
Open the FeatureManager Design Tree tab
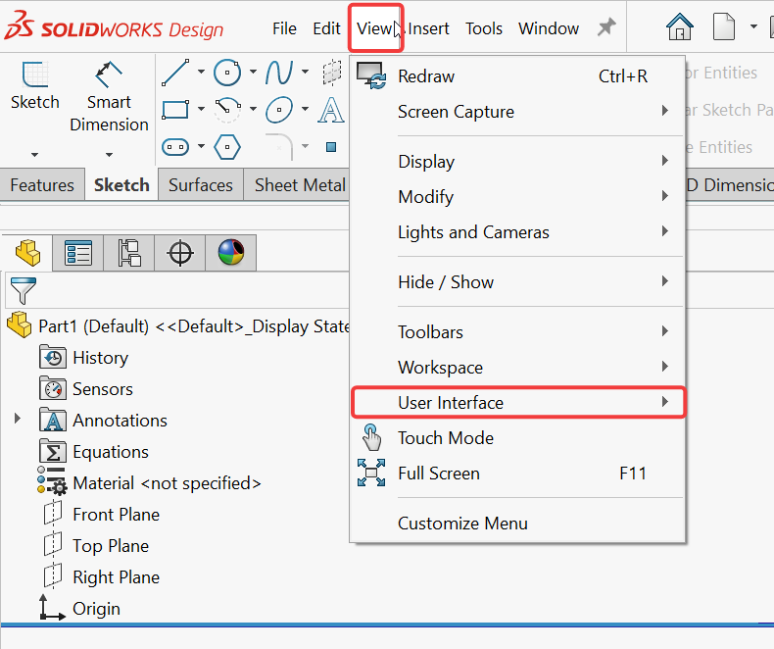tap(27, 253)
